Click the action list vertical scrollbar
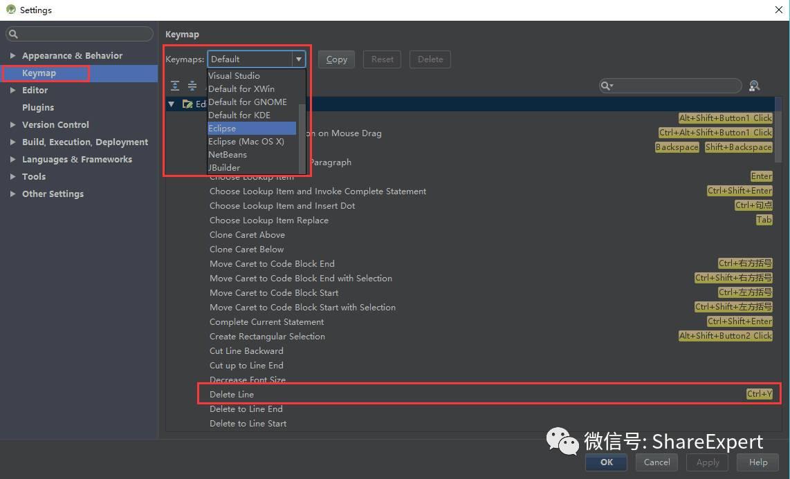790x479 pixels. (778, 130)
